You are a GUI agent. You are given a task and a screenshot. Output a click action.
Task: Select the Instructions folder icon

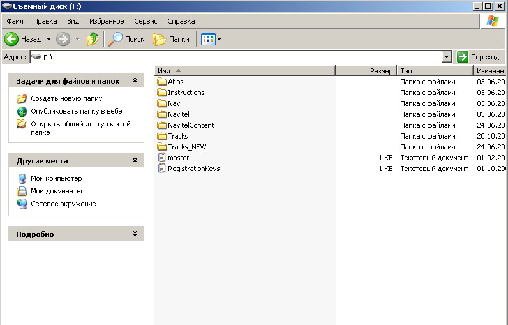(161, 93)
